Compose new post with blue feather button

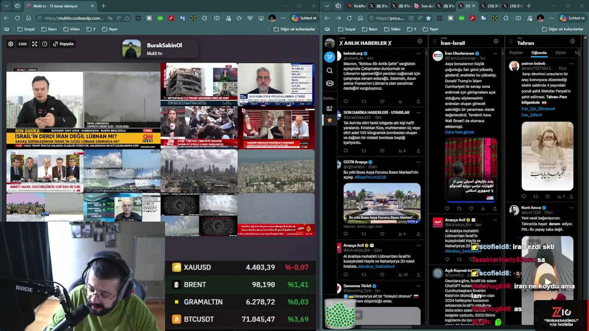point(329,57)
